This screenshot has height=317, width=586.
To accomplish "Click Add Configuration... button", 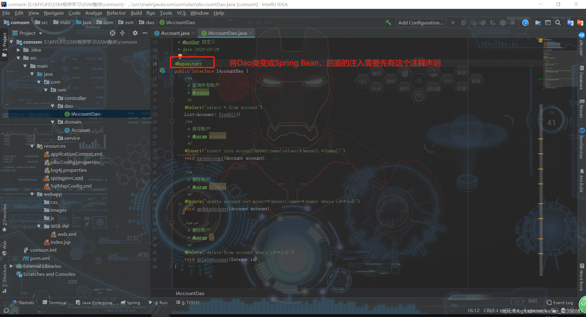I will [x=421, y=23].
